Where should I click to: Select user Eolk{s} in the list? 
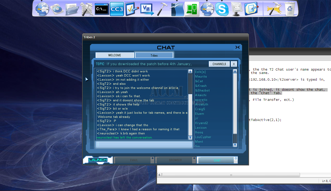tap(200, 72)
